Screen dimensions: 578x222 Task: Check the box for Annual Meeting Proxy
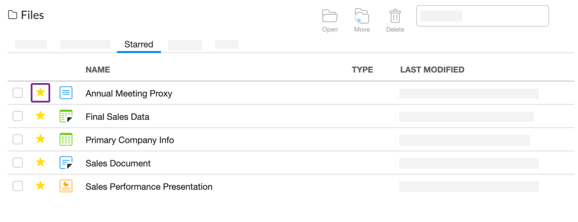tap(17, 93)
